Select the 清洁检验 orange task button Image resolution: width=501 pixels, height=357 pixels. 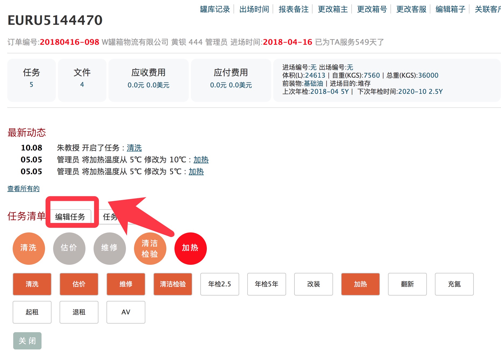[173, 284]
